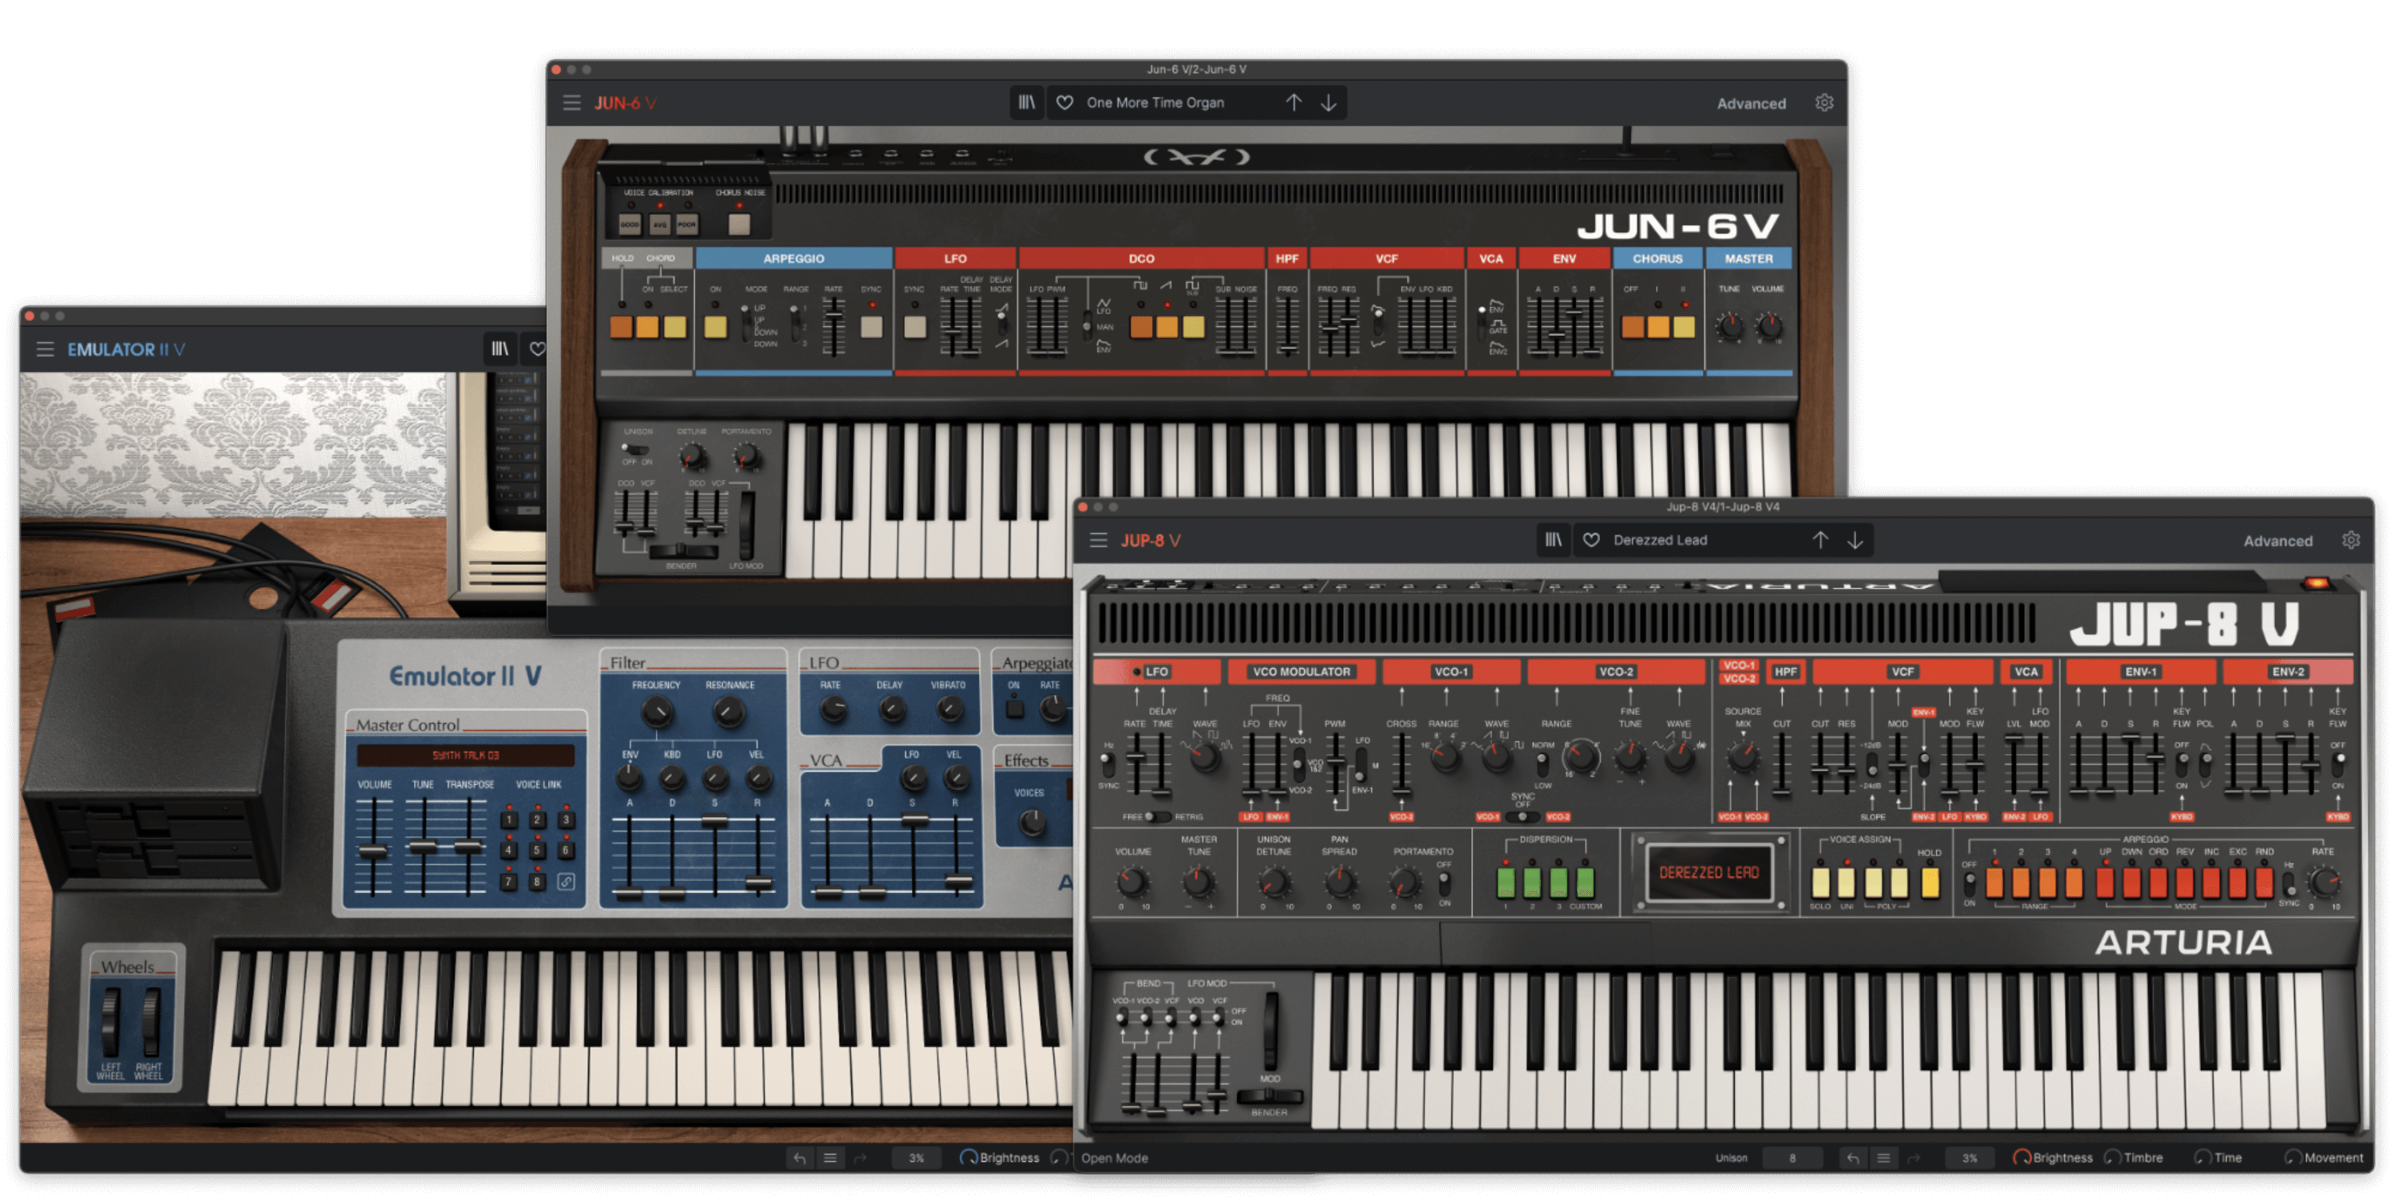Click Derezzed Lead preset name

tap(1660, 540)
